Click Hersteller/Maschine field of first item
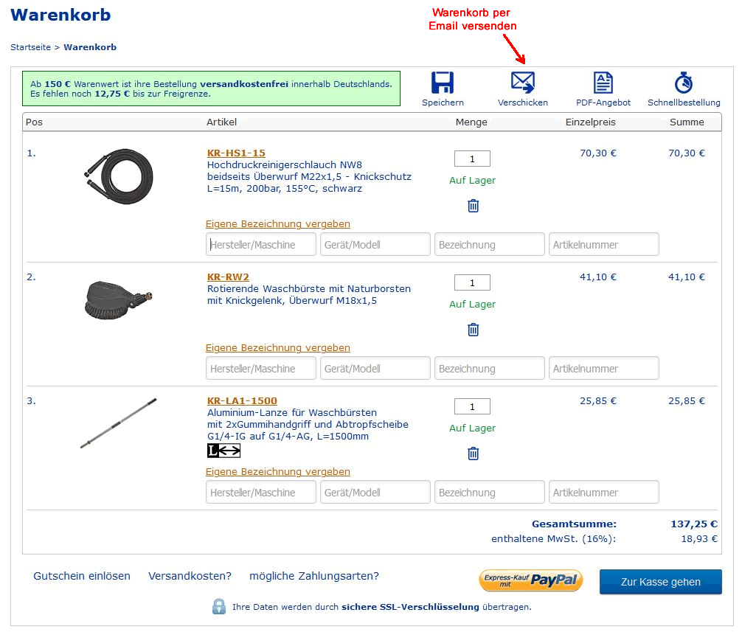 [x=261, y=244]
